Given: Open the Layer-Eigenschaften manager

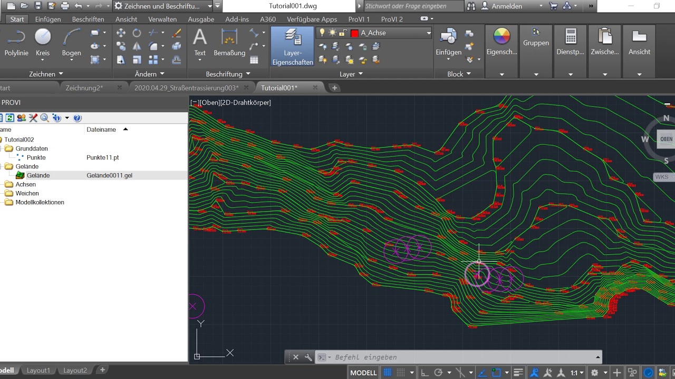Looking at the screenshot, I should point(293,47).
